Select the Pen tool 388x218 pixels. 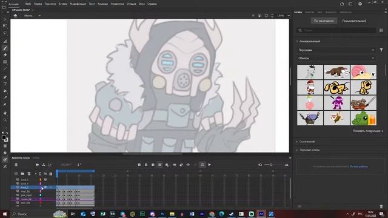coord(5,78)
